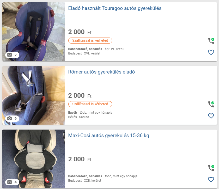
Task: Select Babahordozó, babaülés category on Maxi-Cosi listing
Action: click(x=85, y=176)
